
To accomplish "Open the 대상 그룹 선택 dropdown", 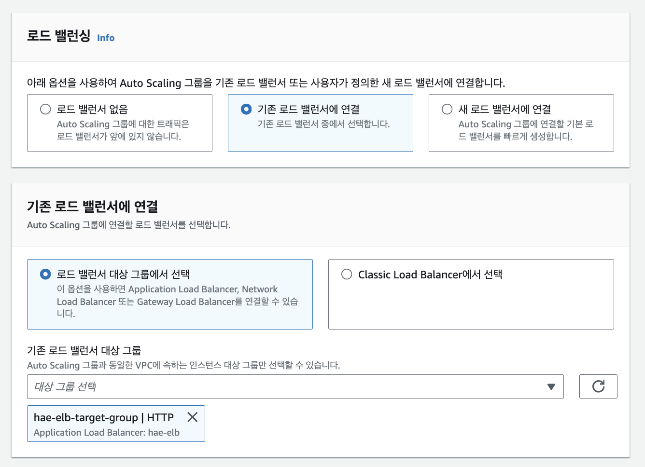I will pyautogui.click(x=295, y=386).
